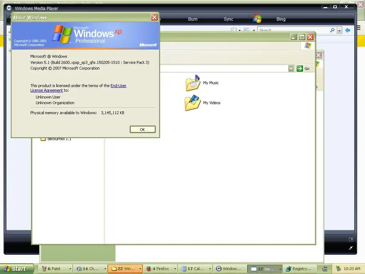
Task: Open the My Videos folder icon
Action: 193,103
